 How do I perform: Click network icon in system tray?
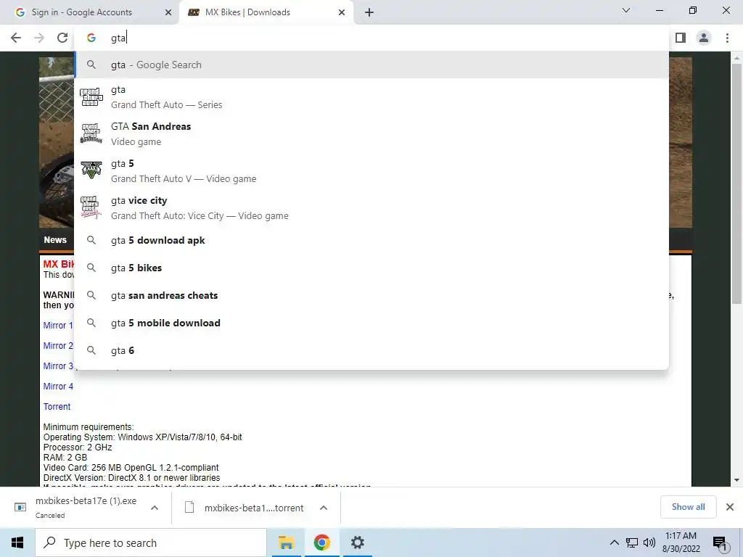pos(632,542)
